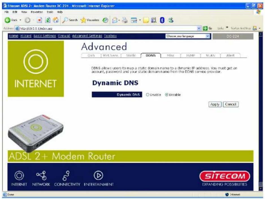This screenshot has width=265, height=199.
Task: Open the Basic Settings link
Action: 45,36
